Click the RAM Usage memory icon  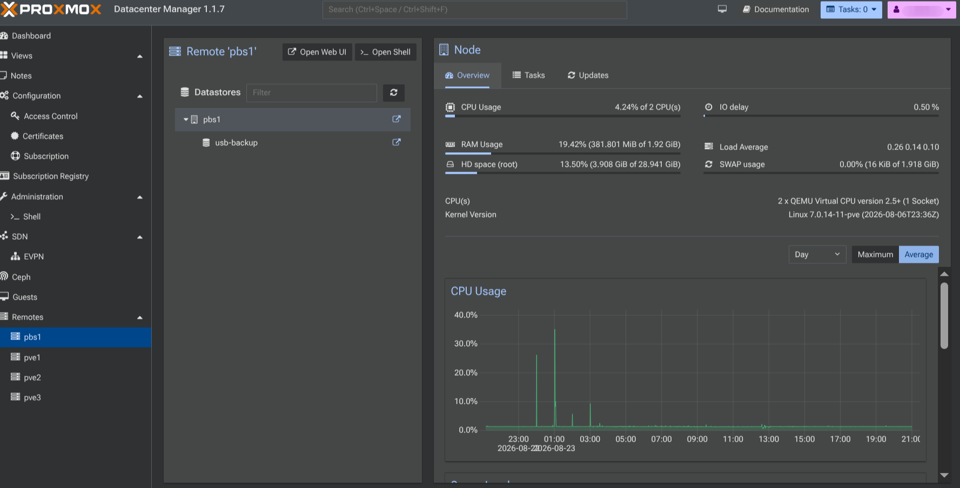pos(450,144)
